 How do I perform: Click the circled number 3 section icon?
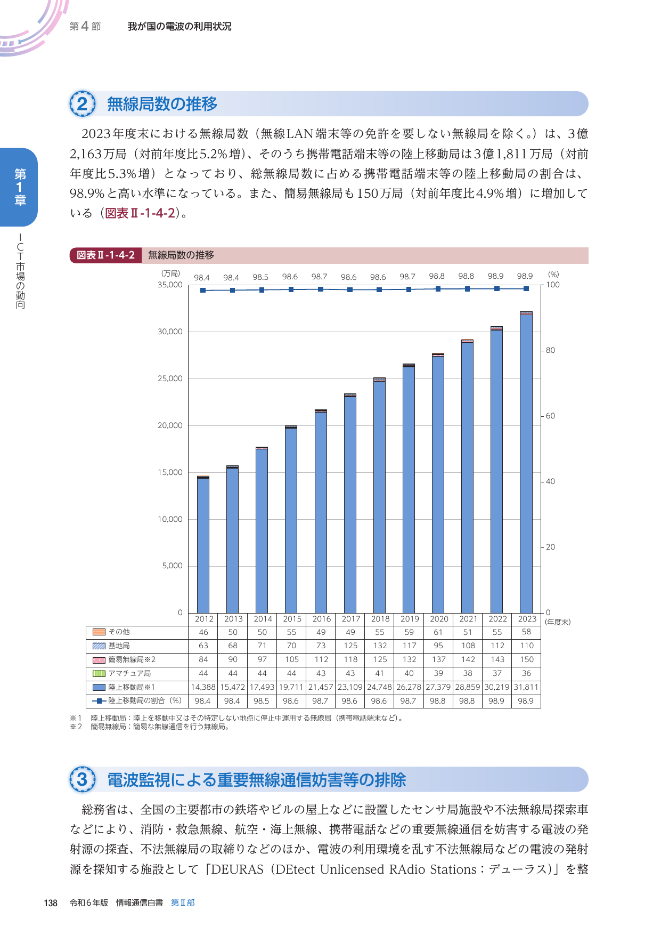82,779
